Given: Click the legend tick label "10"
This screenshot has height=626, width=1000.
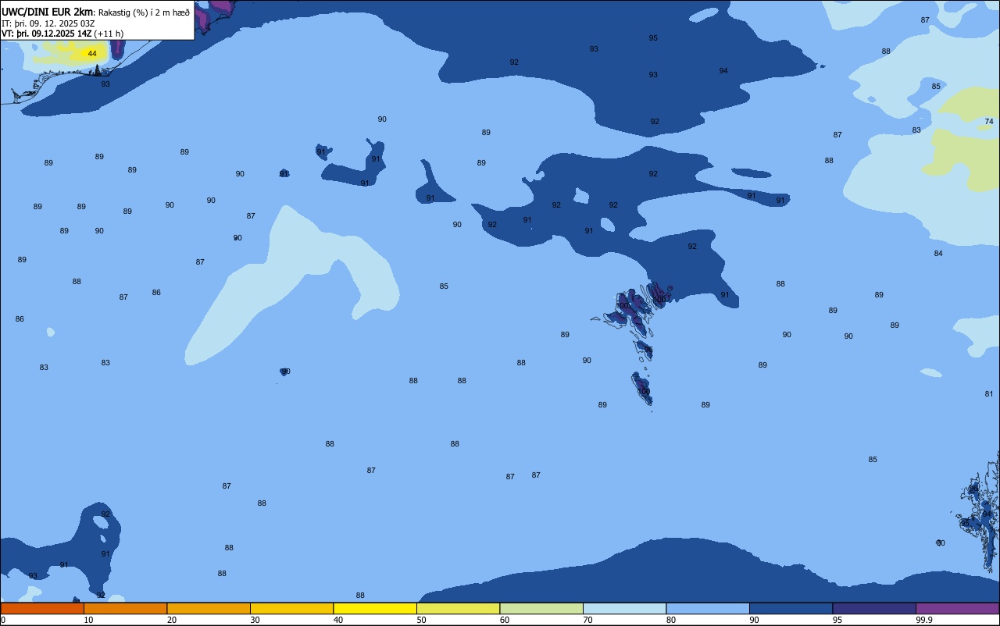Looking at the screenshot, I should (x=88, y=620).
